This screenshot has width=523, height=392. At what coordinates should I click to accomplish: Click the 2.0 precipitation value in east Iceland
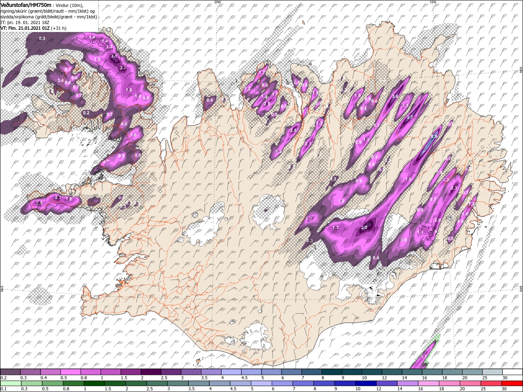tap(437, 220)
